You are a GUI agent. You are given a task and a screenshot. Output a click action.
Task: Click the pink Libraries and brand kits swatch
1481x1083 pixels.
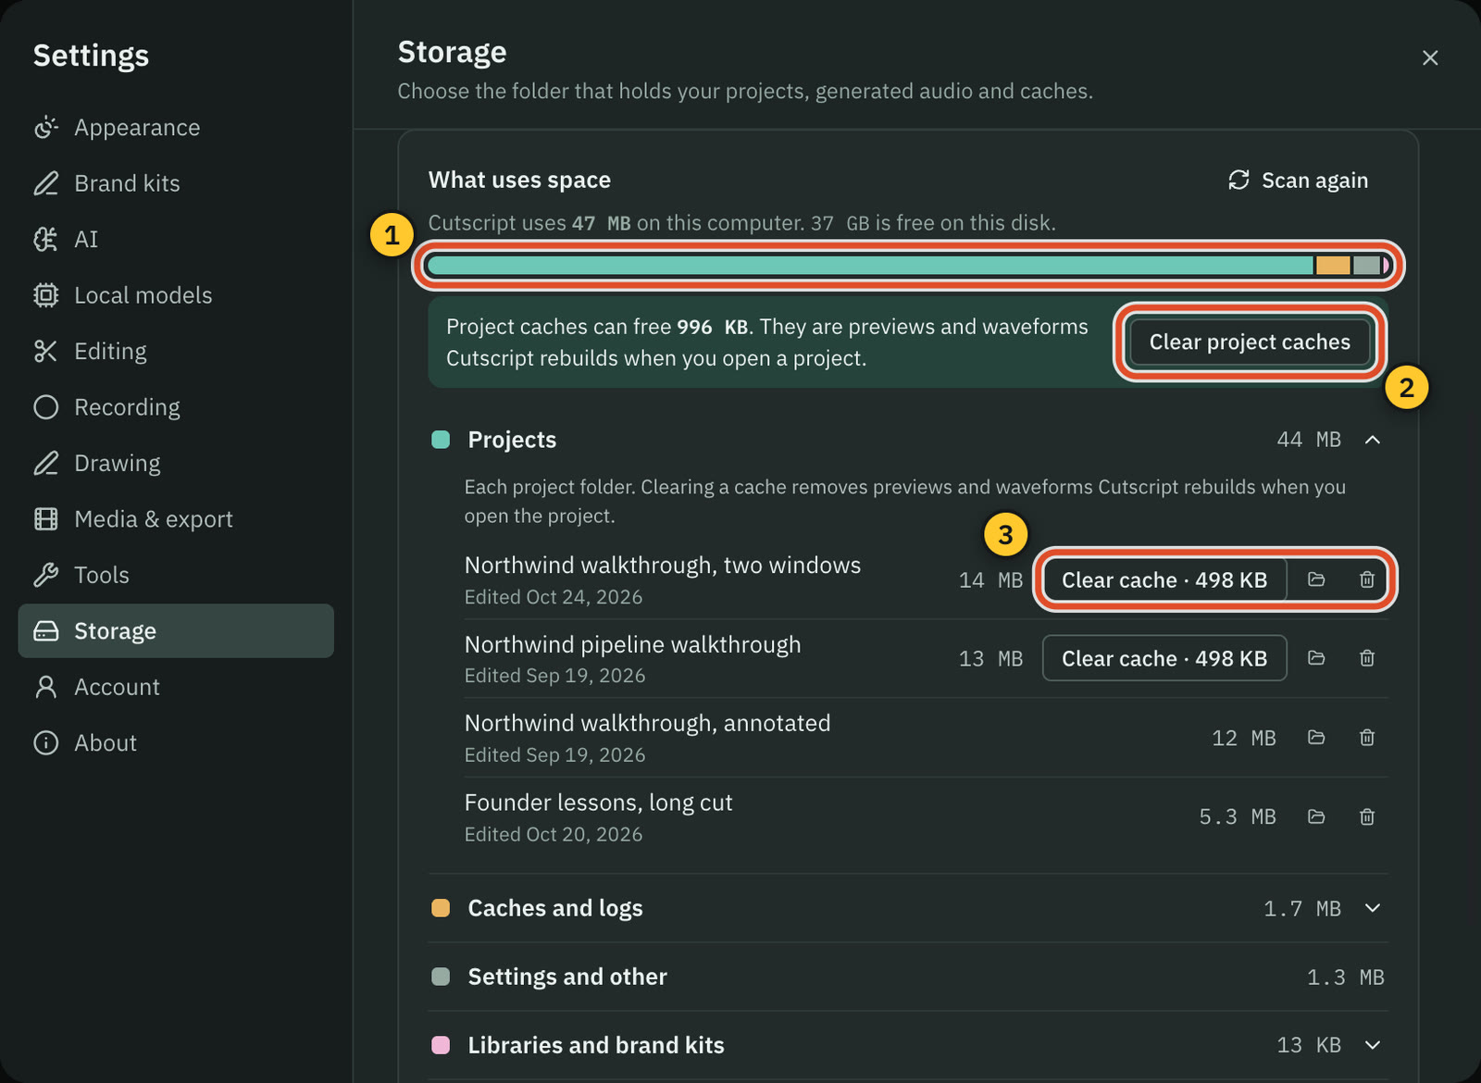(x=441, y=1045)
